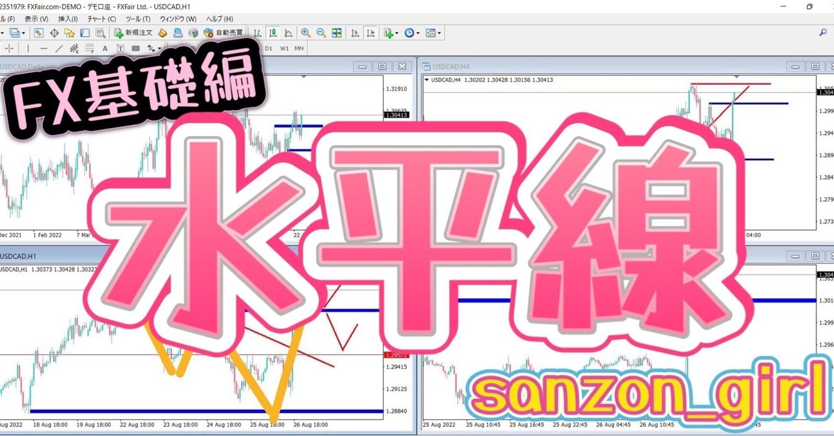This screenshot has width=834, height=436.
Task: Click the Zoom In magnifier icon
Action: click(305, 33)
